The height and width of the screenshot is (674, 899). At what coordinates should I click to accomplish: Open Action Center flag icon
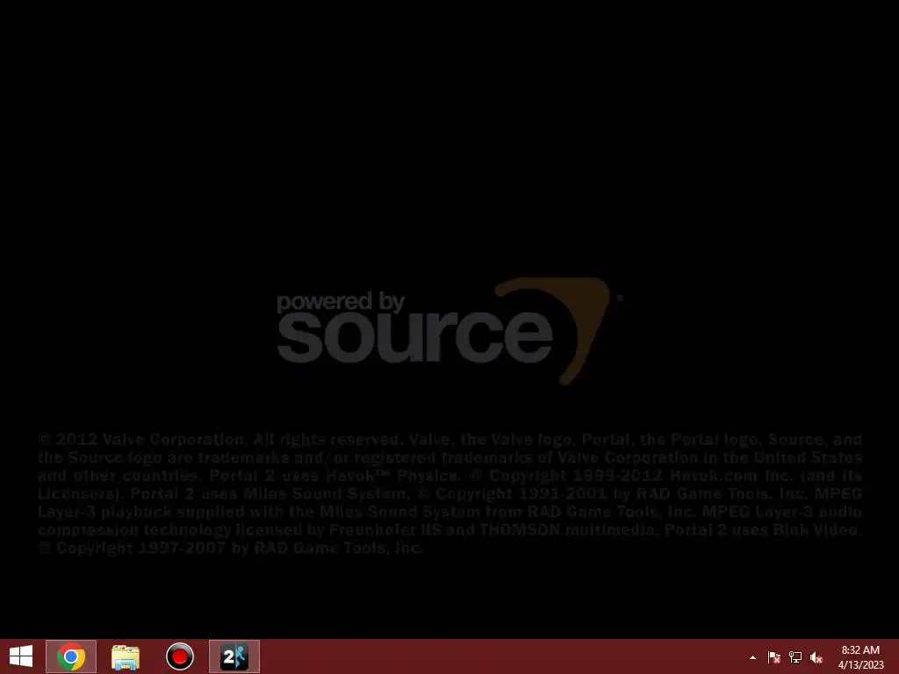(x=773, y=657)
